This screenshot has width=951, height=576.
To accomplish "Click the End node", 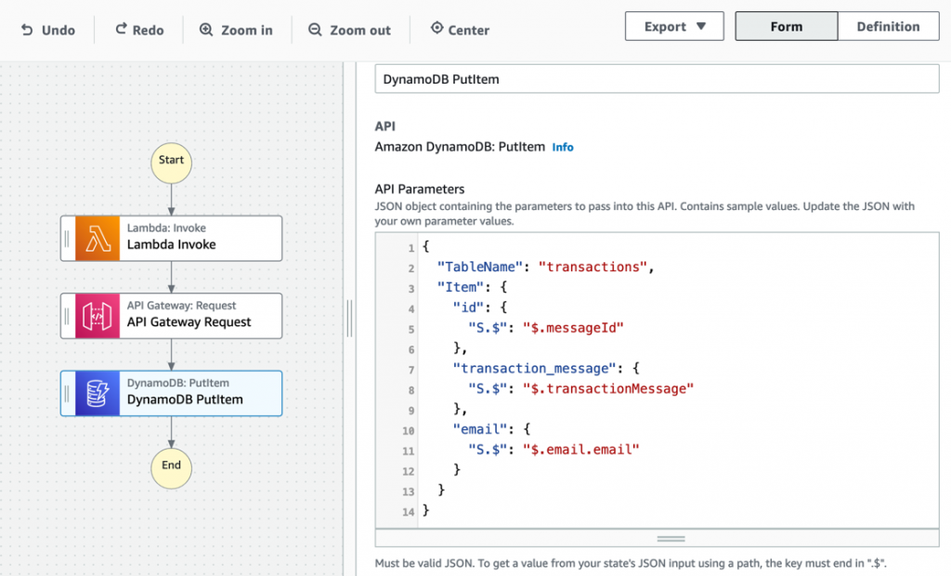I will (172, 468).
